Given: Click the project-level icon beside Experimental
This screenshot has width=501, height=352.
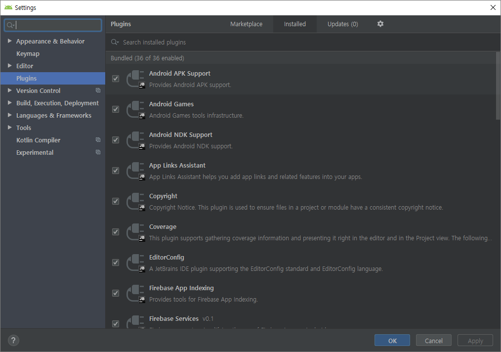Looking at the screenshot, I should tap(98, 152).
